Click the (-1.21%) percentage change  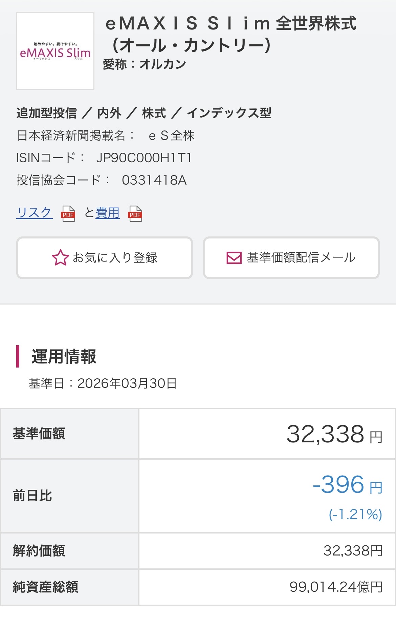point(355,515)
